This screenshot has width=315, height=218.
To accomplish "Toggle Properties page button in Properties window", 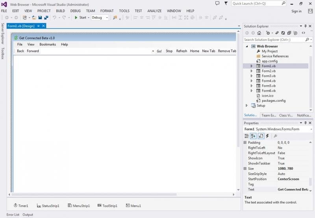I will point(261,136).
